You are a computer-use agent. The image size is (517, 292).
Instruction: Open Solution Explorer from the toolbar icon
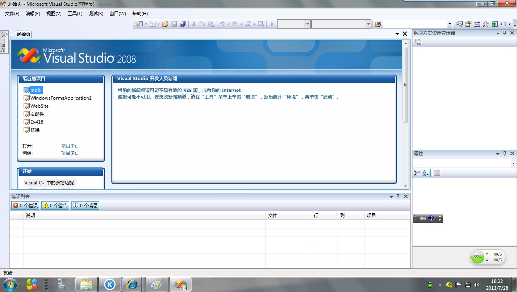(460, 24)
